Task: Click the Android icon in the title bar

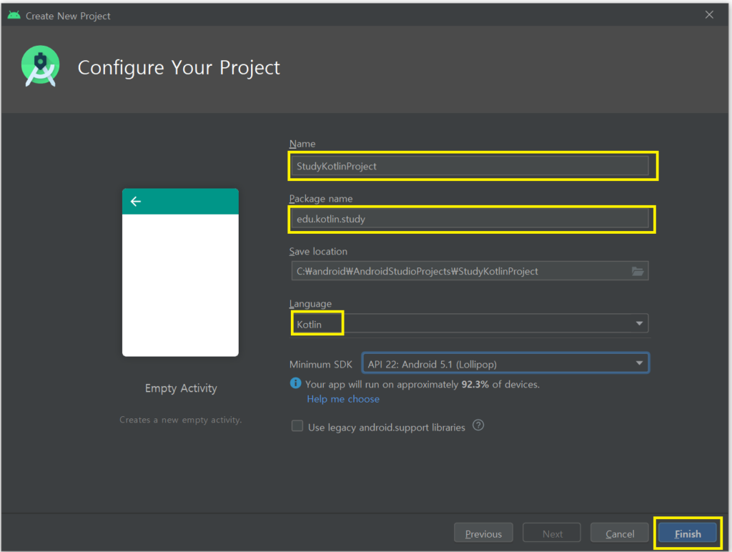Action: tap(14, 15)
